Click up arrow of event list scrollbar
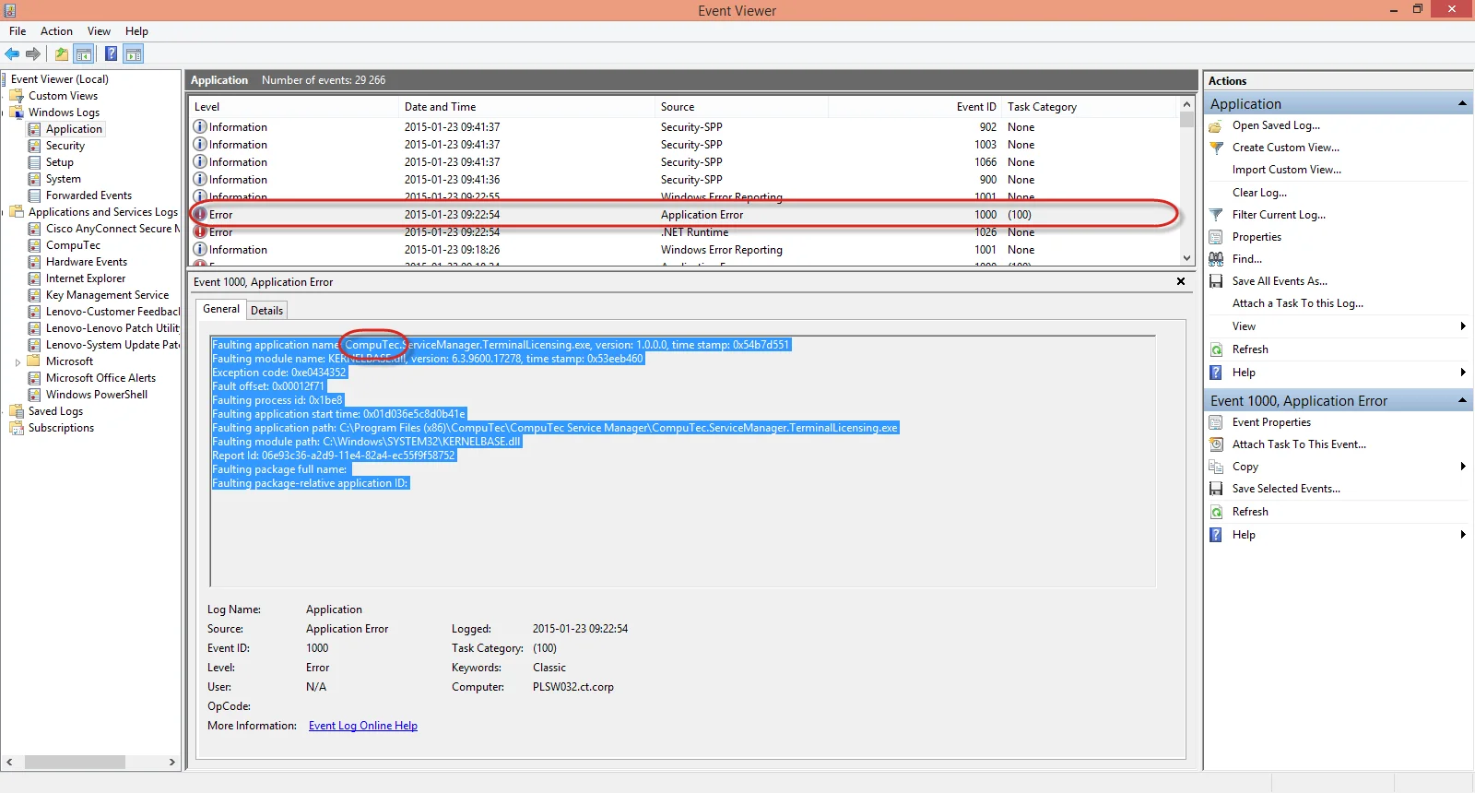Image resolution: width=1475 pixels, height=793 pixels. 1186,105
